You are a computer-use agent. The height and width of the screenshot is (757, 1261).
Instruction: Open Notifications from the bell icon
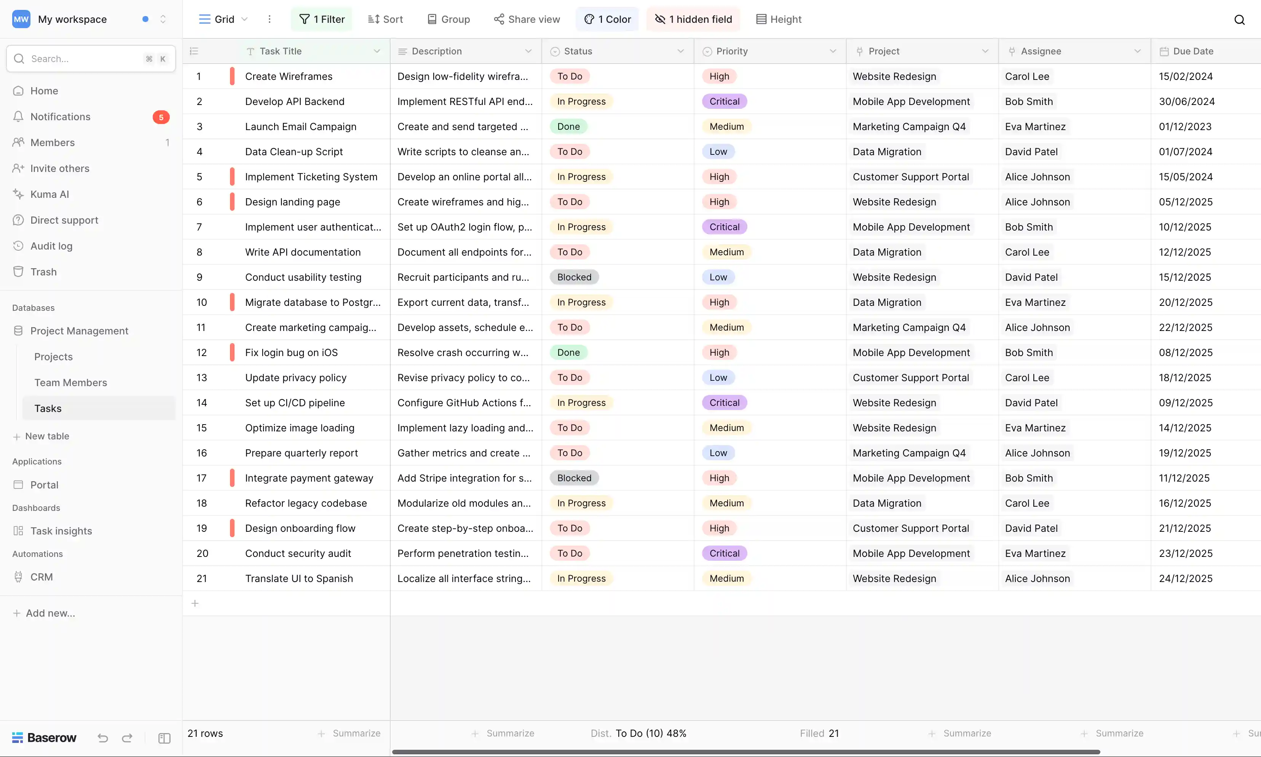click(x=59, y=116)
